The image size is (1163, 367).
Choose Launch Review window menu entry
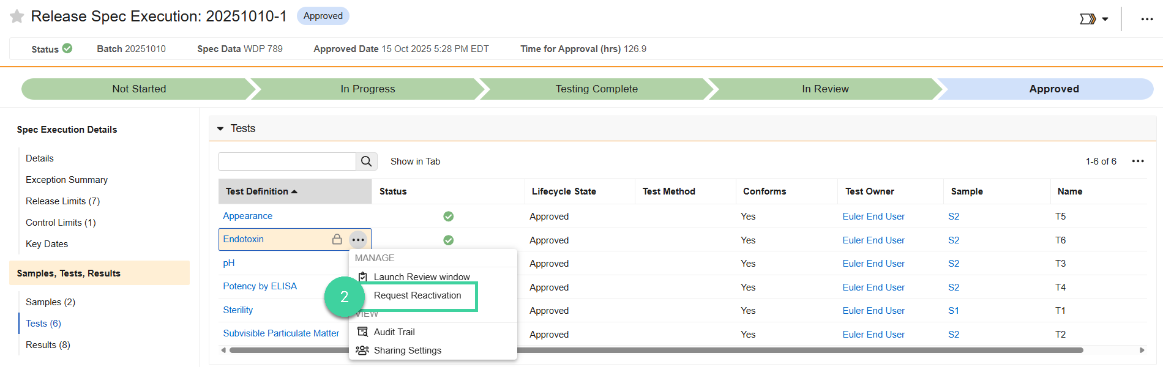[x=422, y=277]
